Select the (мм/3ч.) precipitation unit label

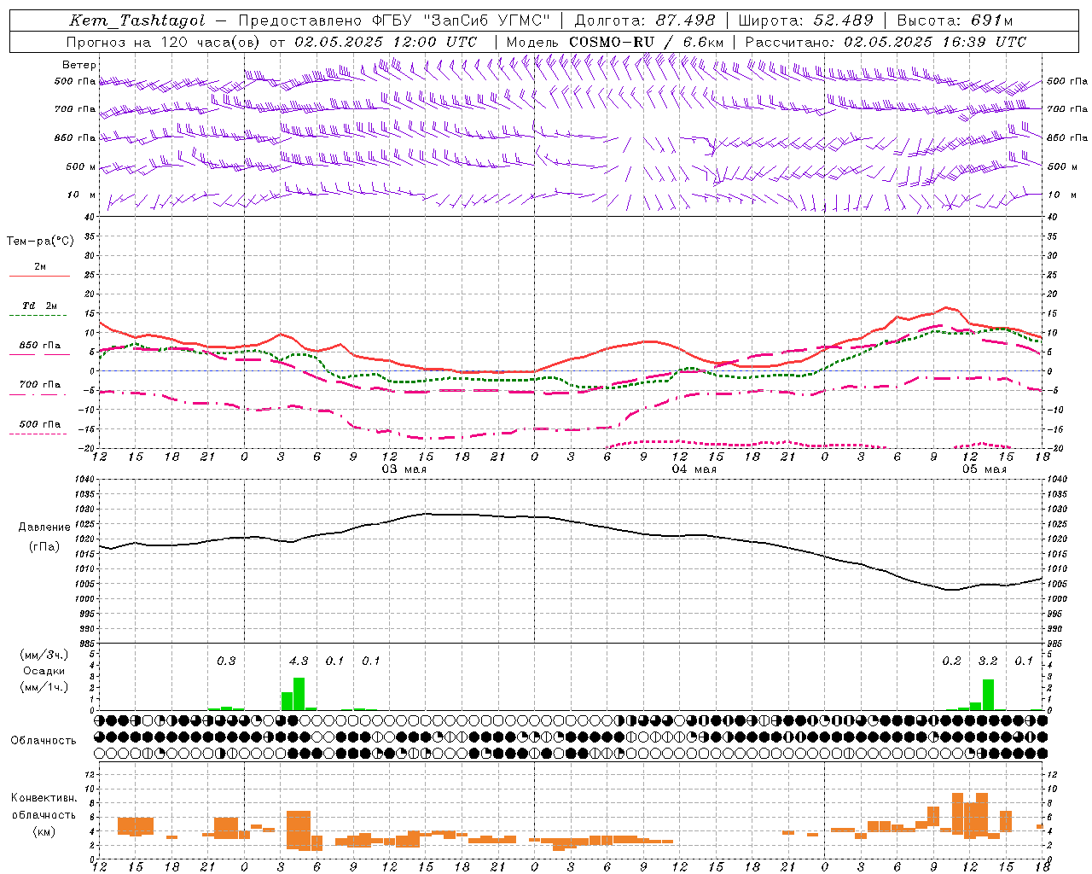44,655
